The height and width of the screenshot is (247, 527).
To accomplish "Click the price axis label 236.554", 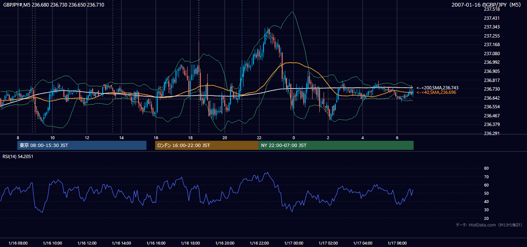I will pos(492,107).
